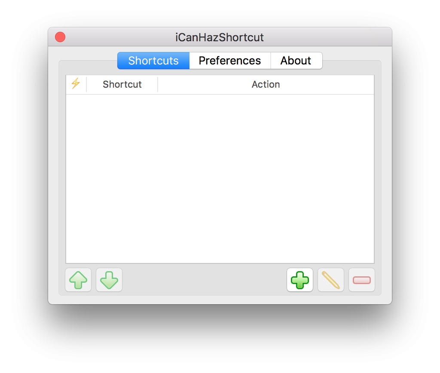
Task: Sort by the Shortcut column header
Action: click(122, 84)
